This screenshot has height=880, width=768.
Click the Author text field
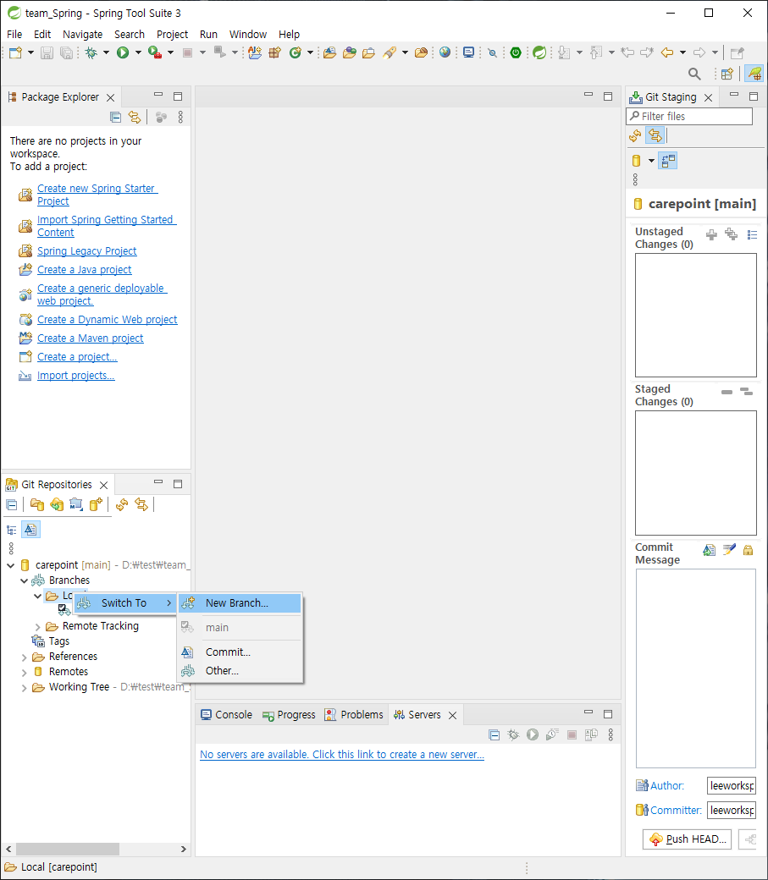point(732,786)
